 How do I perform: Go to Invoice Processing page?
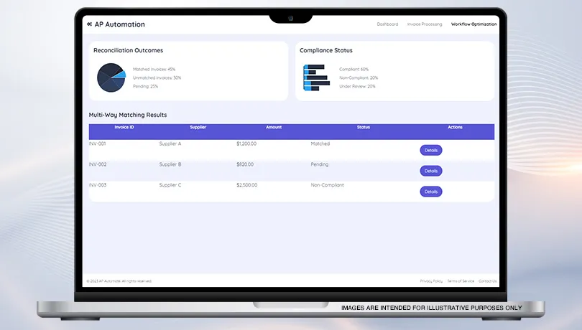[x=425, y=24]
